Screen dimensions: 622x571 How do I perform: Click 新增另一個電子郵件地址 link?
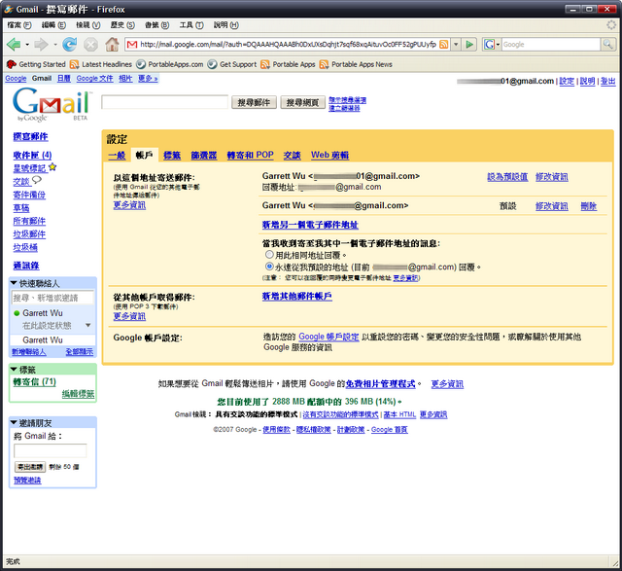pos(310,225)
